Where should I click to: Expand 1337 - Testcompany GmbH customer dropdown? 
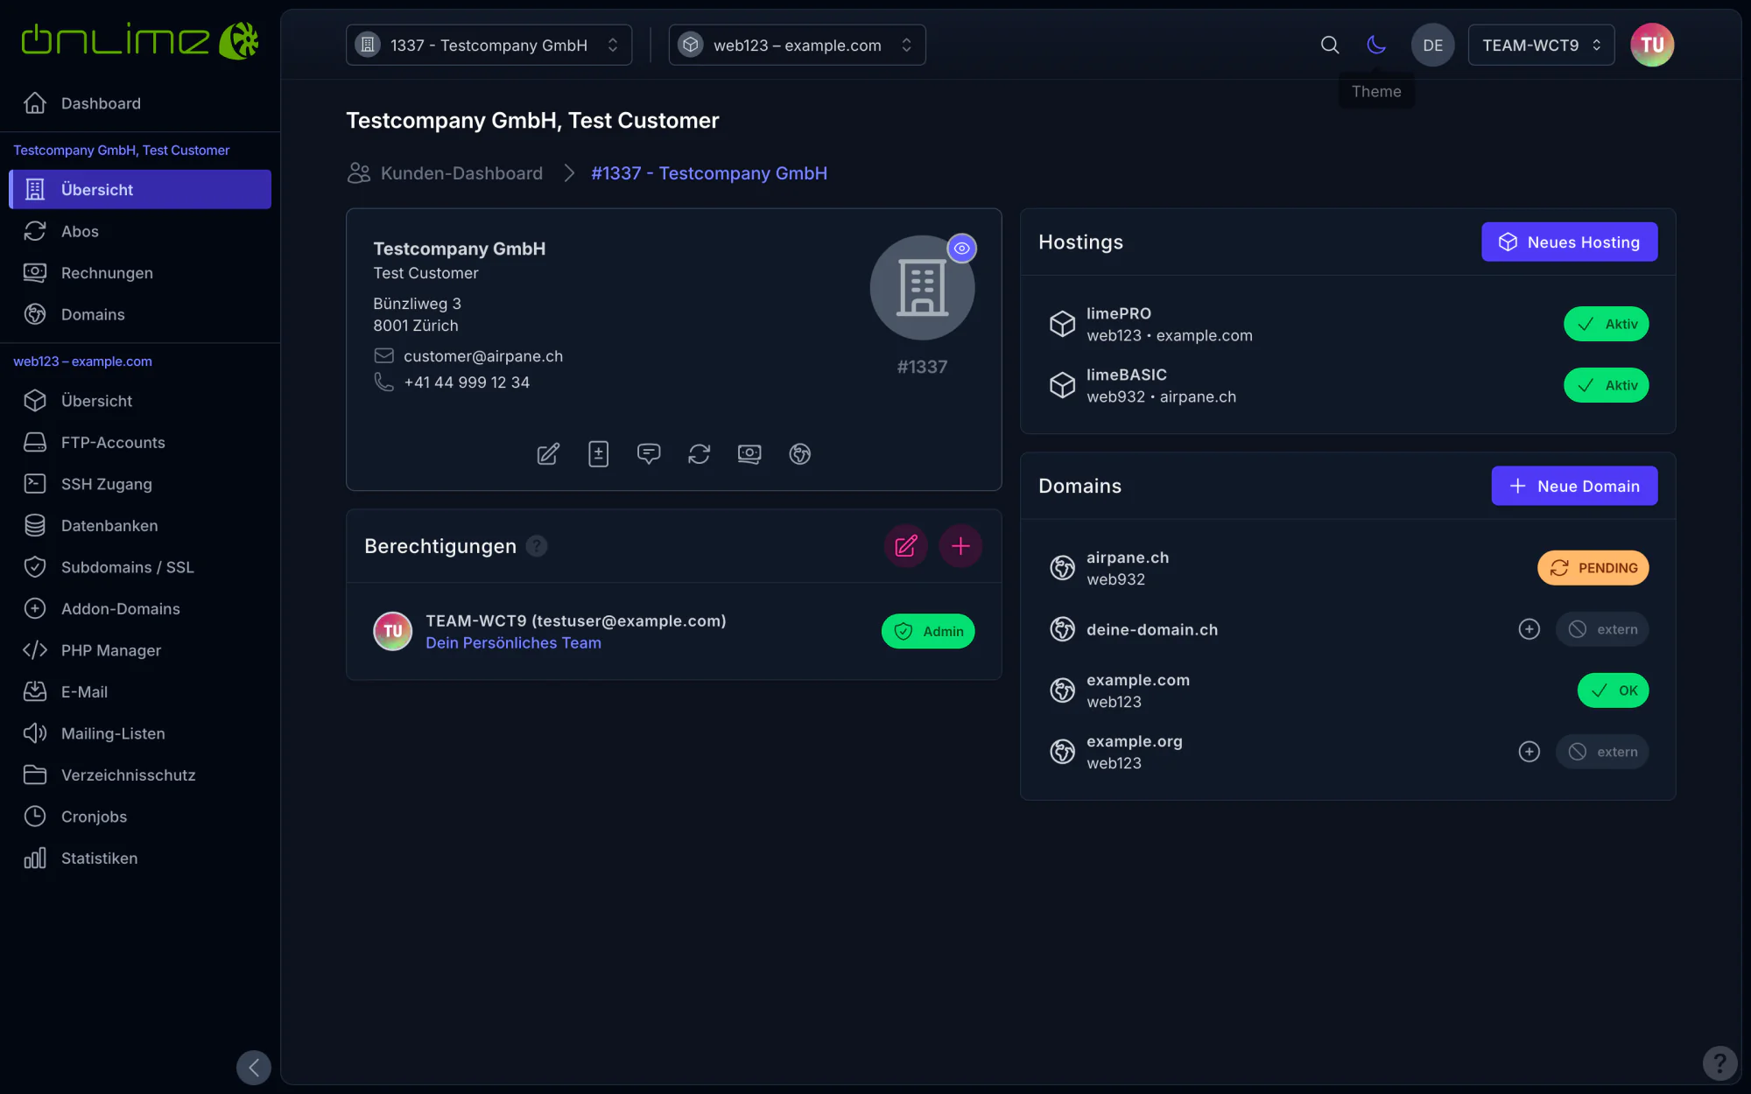(x=489, y=45)
